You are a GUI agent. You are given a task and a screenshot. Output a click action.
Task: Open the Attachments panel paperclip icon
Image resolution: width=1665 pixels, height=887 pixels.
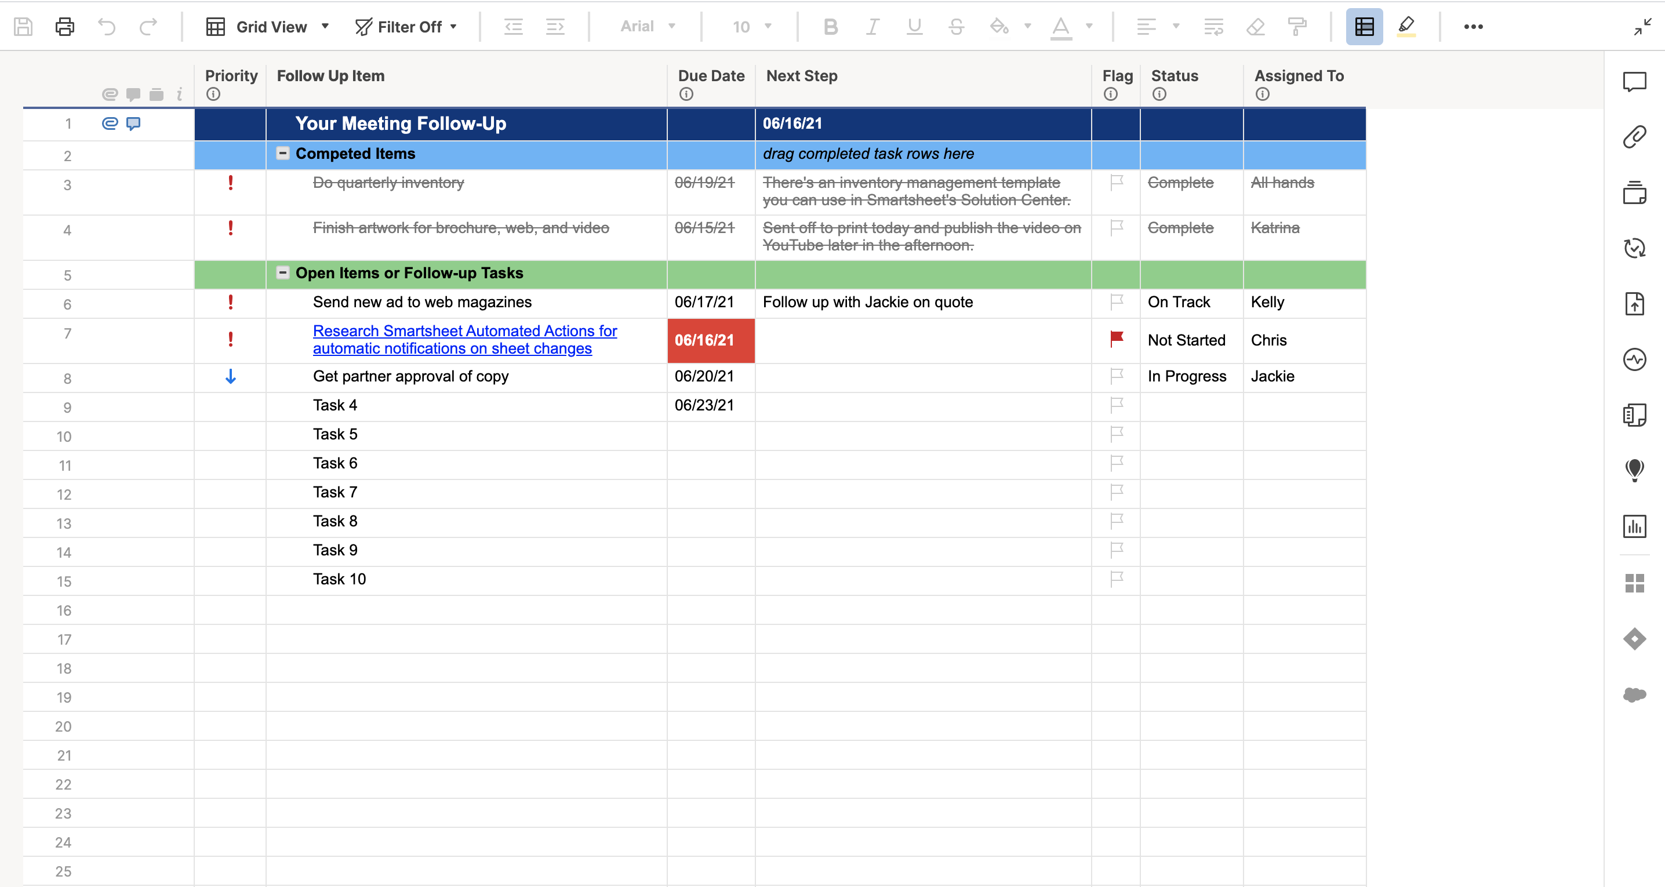[x=1634, y=137]
